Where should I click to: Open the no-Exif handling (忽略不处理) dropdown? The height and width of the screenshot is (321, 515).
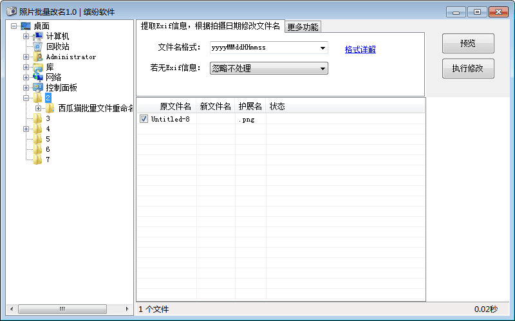[x=322, y=69]
